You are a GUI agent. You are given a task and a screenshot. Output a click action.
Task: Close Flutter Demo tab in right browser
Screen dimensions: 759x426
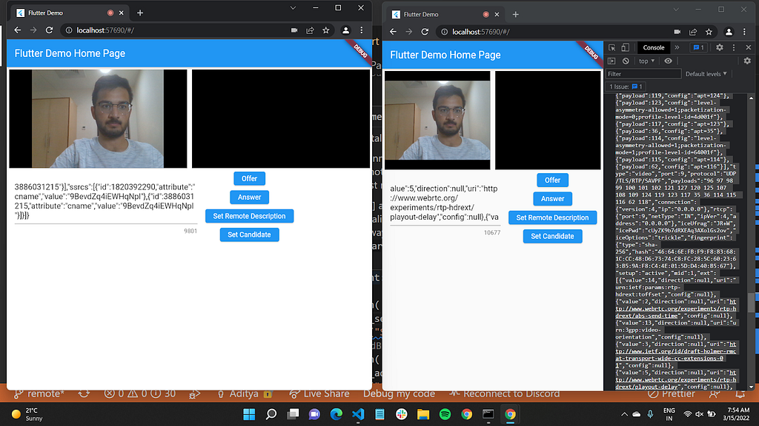[497, 15]
